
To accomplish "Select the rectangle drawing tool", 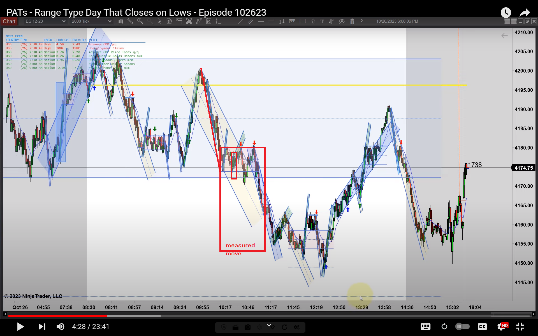I will pos(303,21).
